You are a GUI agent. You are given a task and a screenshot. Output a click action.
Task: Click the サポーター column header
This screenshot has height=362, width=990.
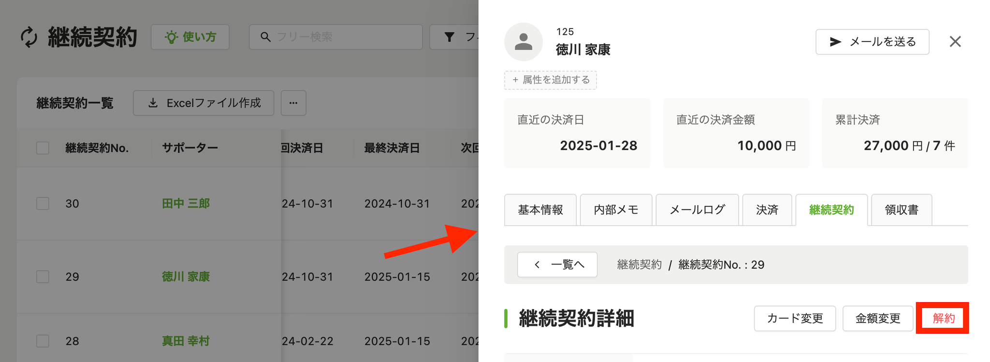(190, 148)
